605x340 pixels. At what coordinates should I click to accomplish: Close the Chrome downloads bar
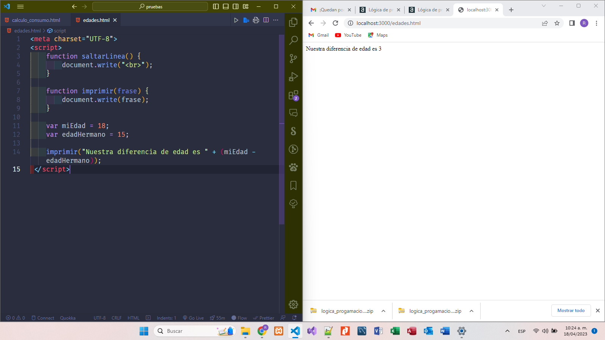(598, 311)
